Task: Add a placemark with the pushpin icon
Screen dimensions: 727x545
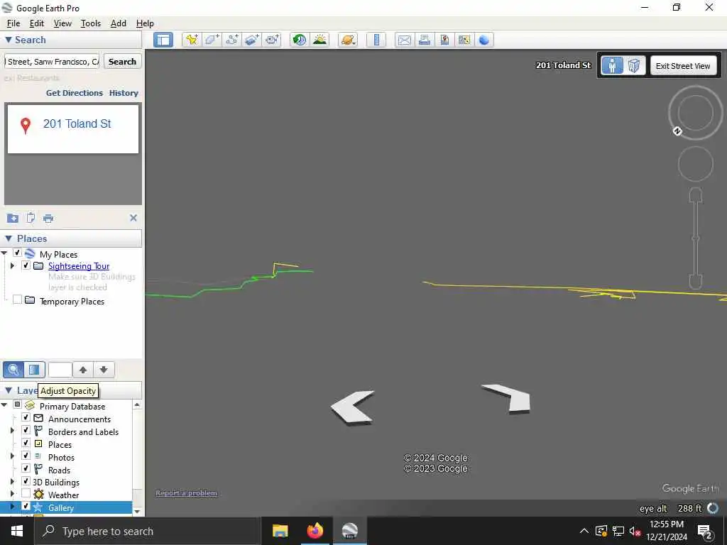Action: [192, 40]
